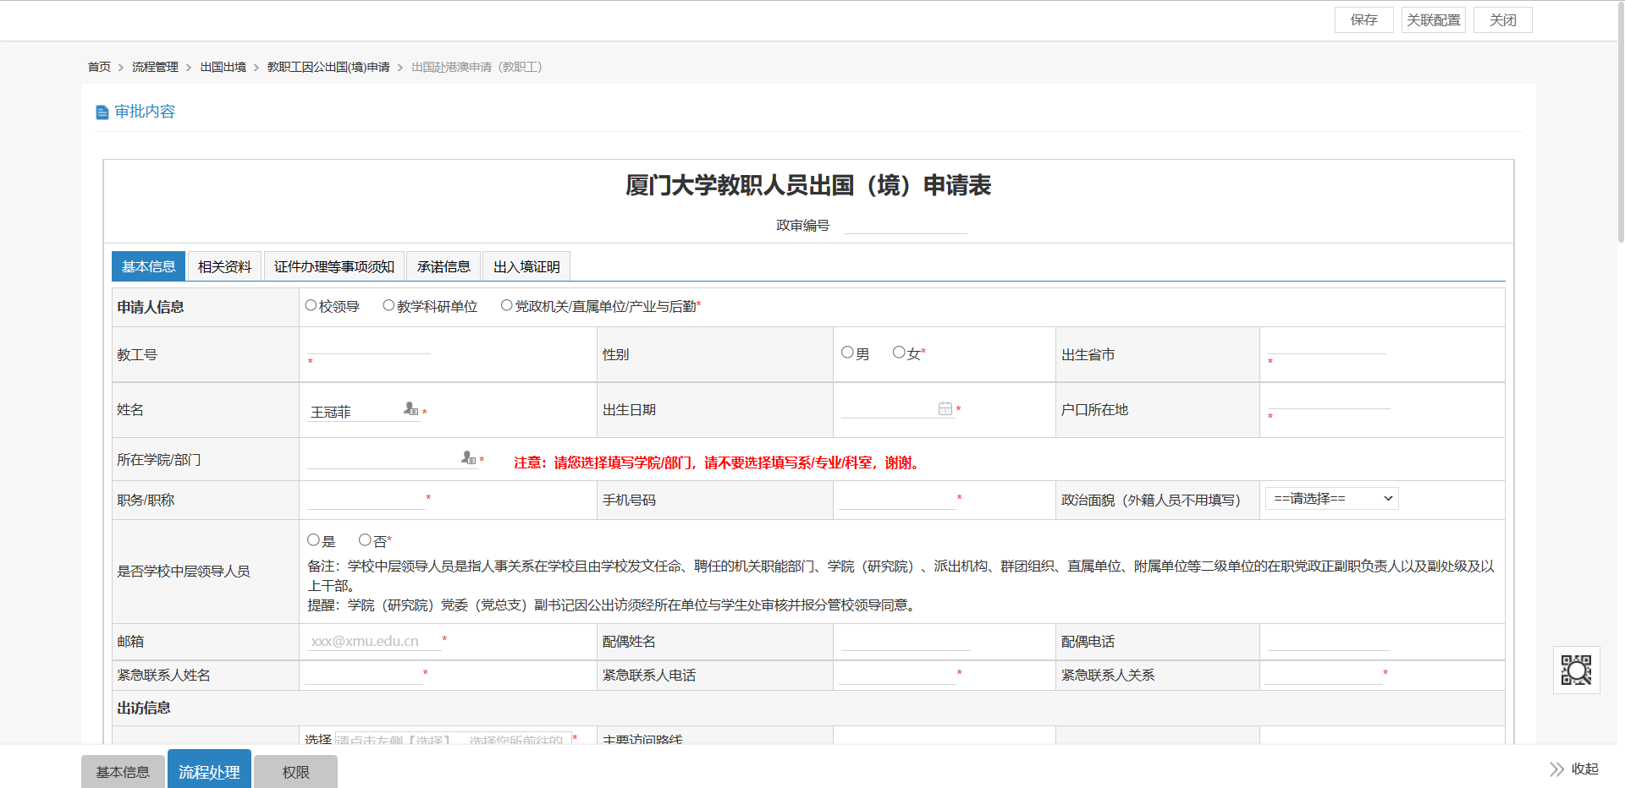The height and width of the screenshot is (788, 1625).
Task: Switch to bottom 流程处理 tab
Action: pyautogui.click(x=209, y=771)
